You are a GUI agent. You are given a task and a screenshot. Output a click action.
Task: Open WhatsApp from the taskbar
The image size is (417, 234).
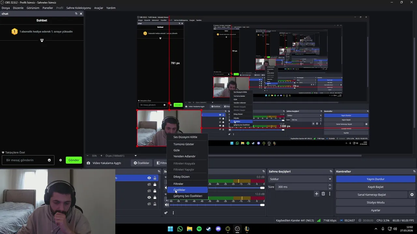click(x=180, y=229)
